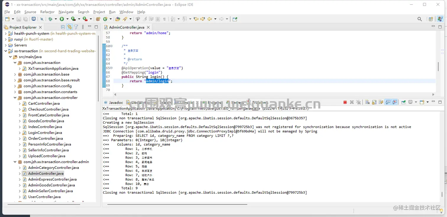447x217 pixels.
Task: Click the Open Perspective icon
Action: [x=431, y=19]
